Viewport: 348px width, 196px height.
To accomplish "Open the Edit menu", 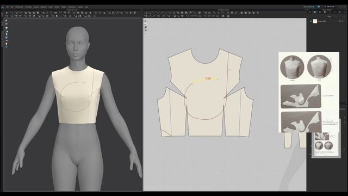I will (x=12, y=7).
